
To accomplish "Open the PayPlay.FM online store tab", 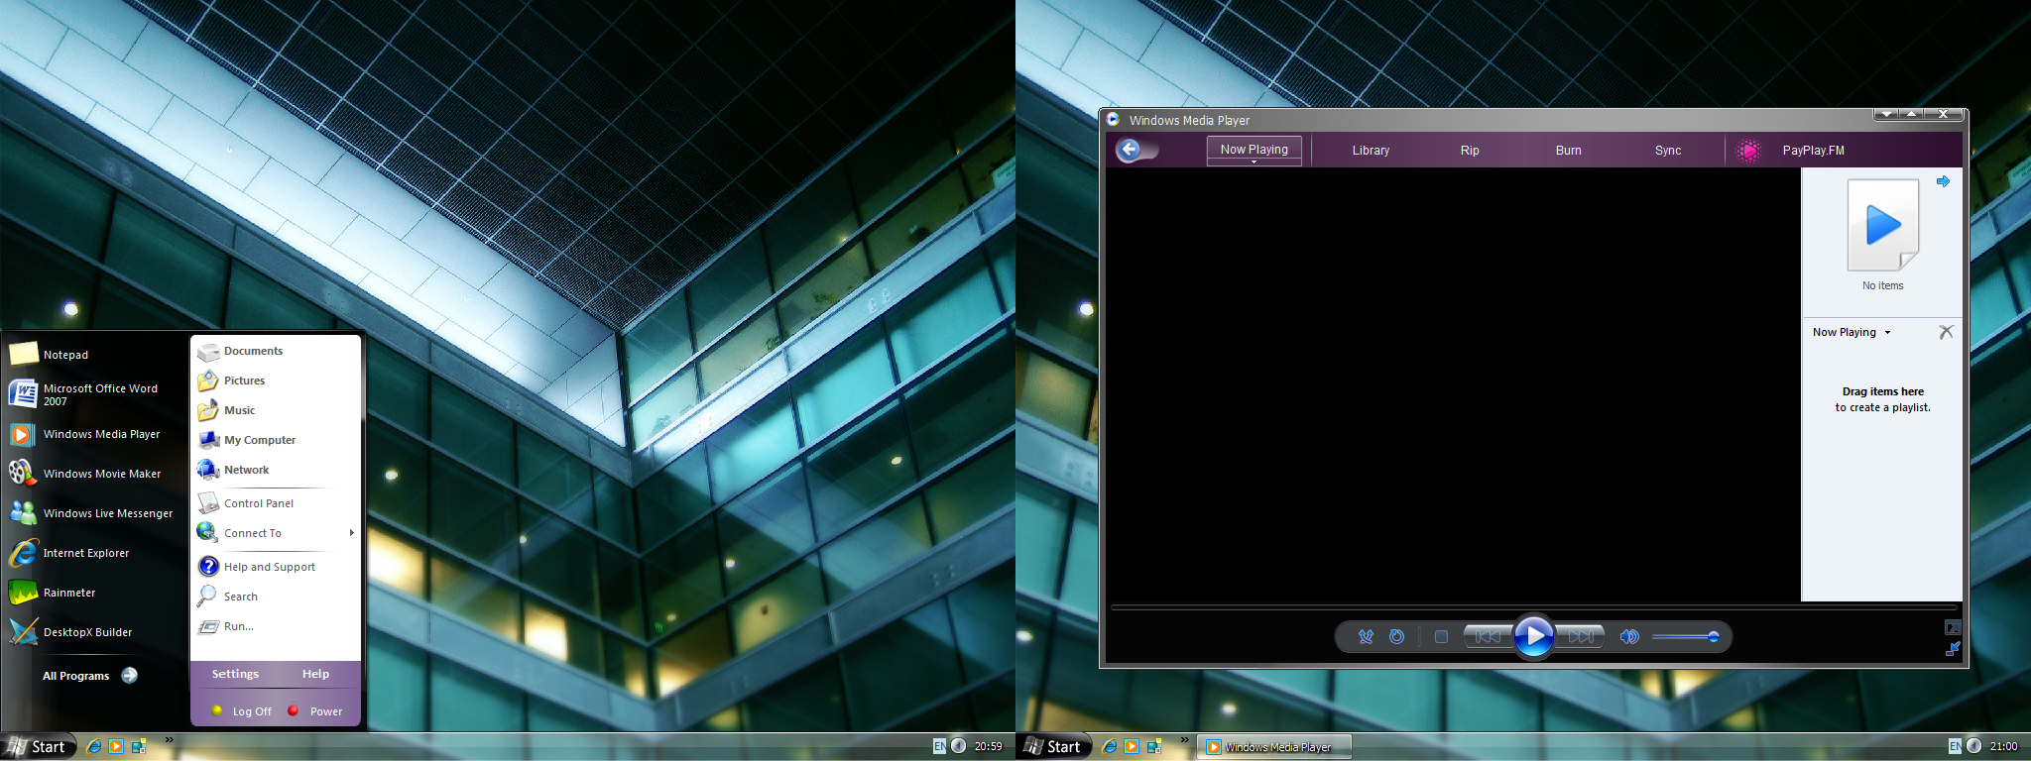I will (x=1813, y=151).
